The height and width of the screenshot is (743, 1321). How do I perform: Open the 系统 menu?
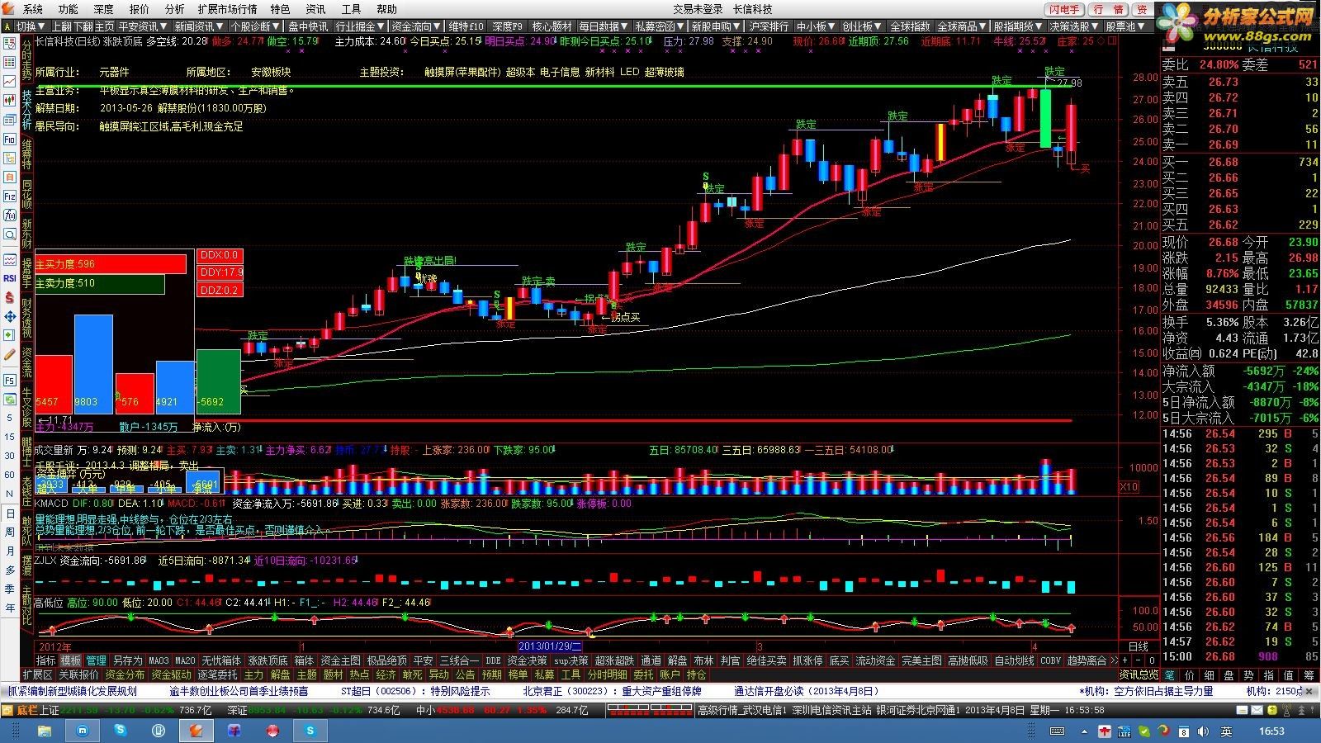coord(33,9)
